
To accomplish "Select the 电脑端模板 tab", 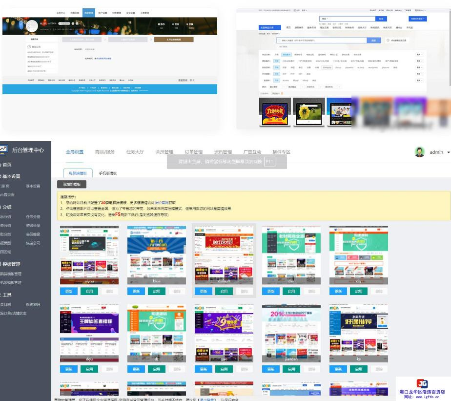I will [78, 173].
